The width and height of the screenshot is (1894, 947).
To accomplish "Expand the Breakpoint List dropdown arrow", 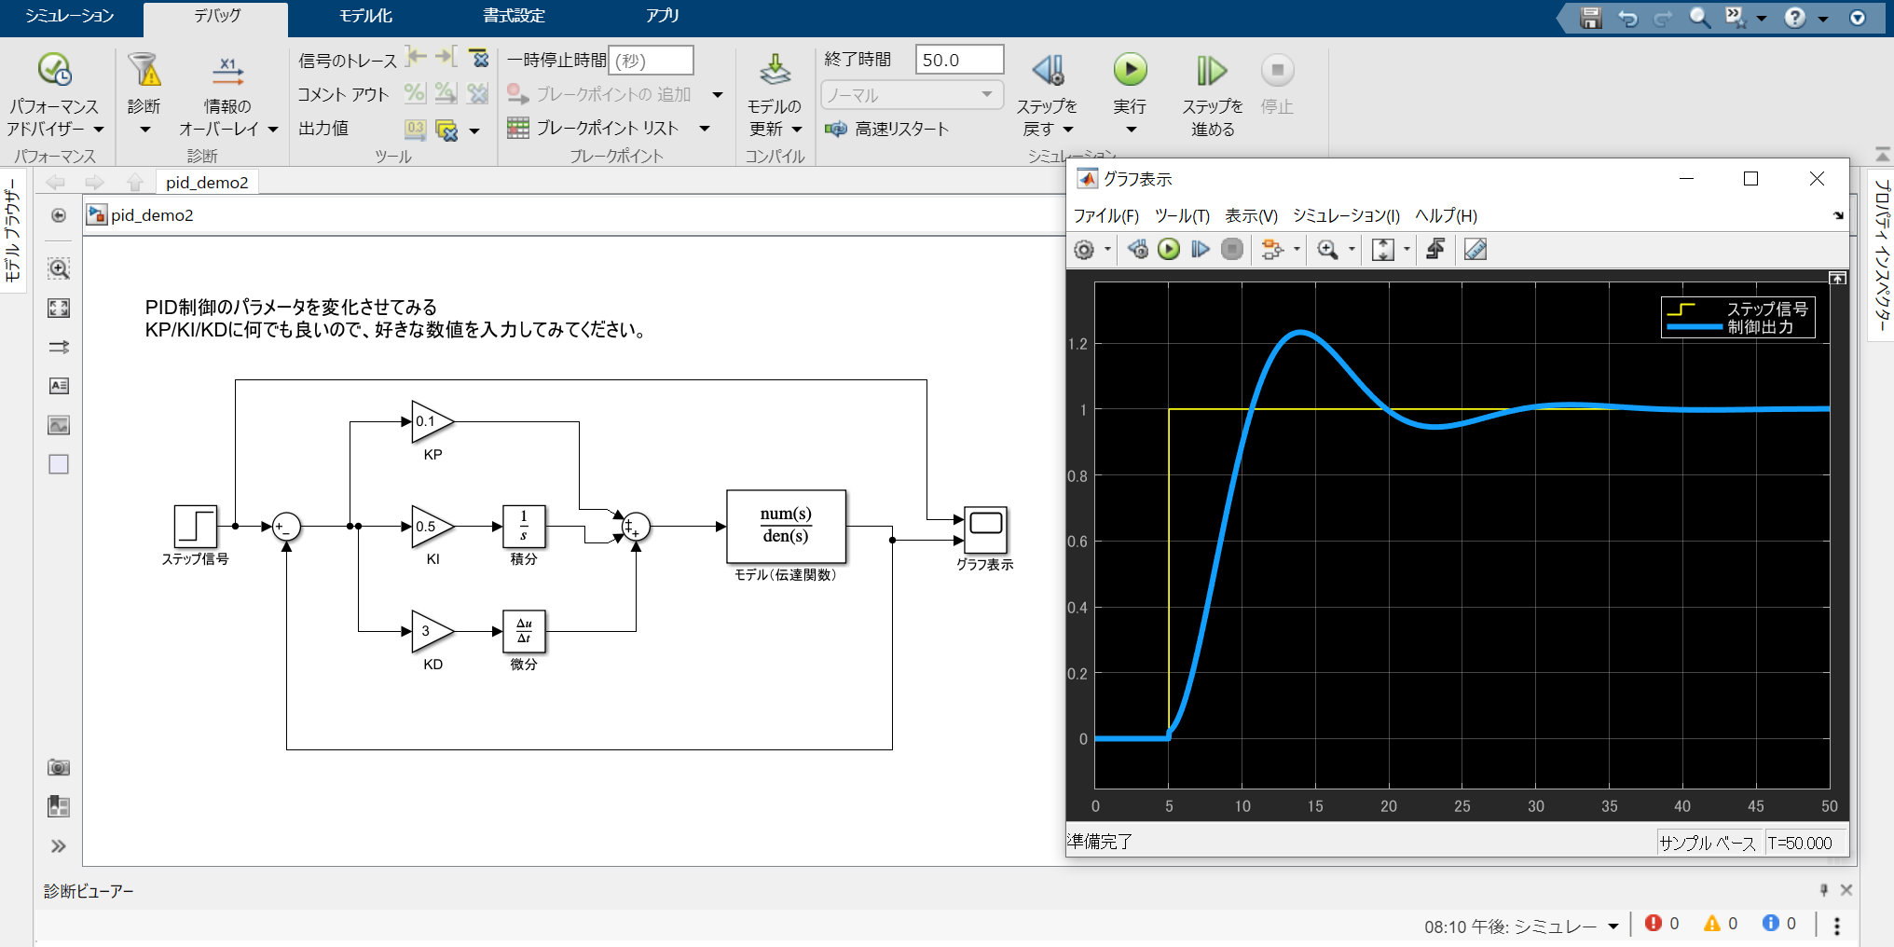I will click(705, 129).
